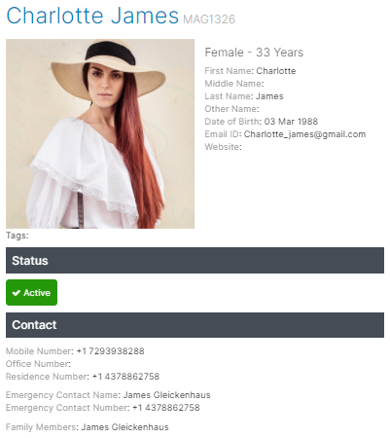This screenshot has width=390, height=438.
Task: Open family member James Gleickenhaus
Action: click(x=124, y=427)
